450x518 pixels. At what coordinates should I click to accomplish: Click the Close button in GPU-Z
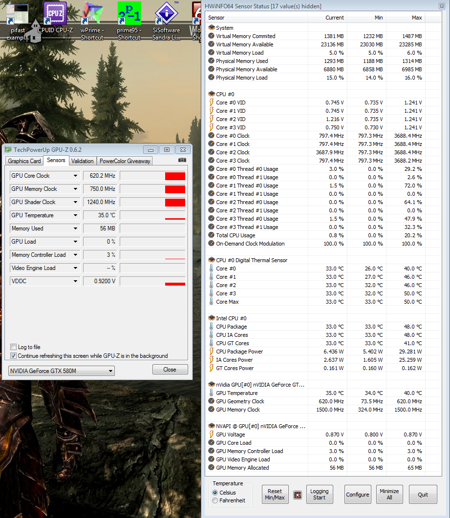pyautogui.click(x=170, y=370)
